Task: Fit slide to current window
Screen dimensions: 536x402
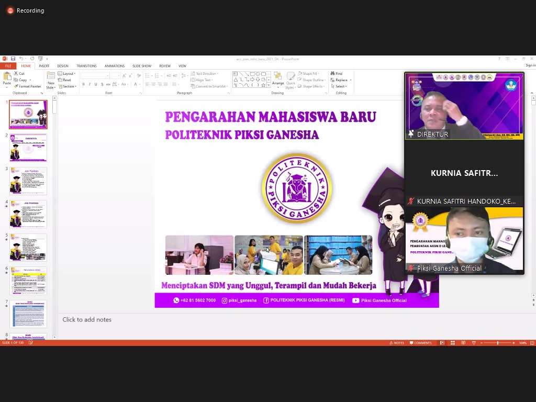Action: (x=532, y=343)
